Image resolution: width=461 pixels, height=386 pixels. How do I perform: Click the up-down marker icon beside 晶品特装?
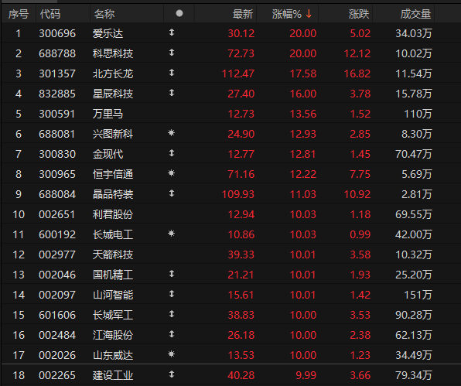coord(172,193)
